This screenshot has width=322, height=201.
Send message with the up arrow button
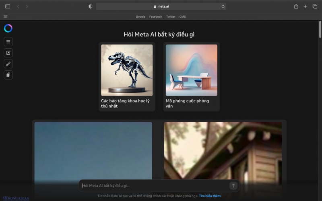click(233, 186)
